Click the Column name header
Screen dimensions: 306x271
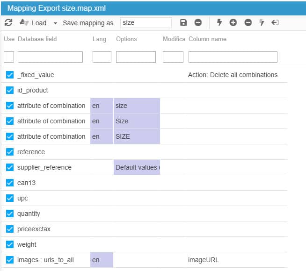pyautogui.click(x=207, y=39)
